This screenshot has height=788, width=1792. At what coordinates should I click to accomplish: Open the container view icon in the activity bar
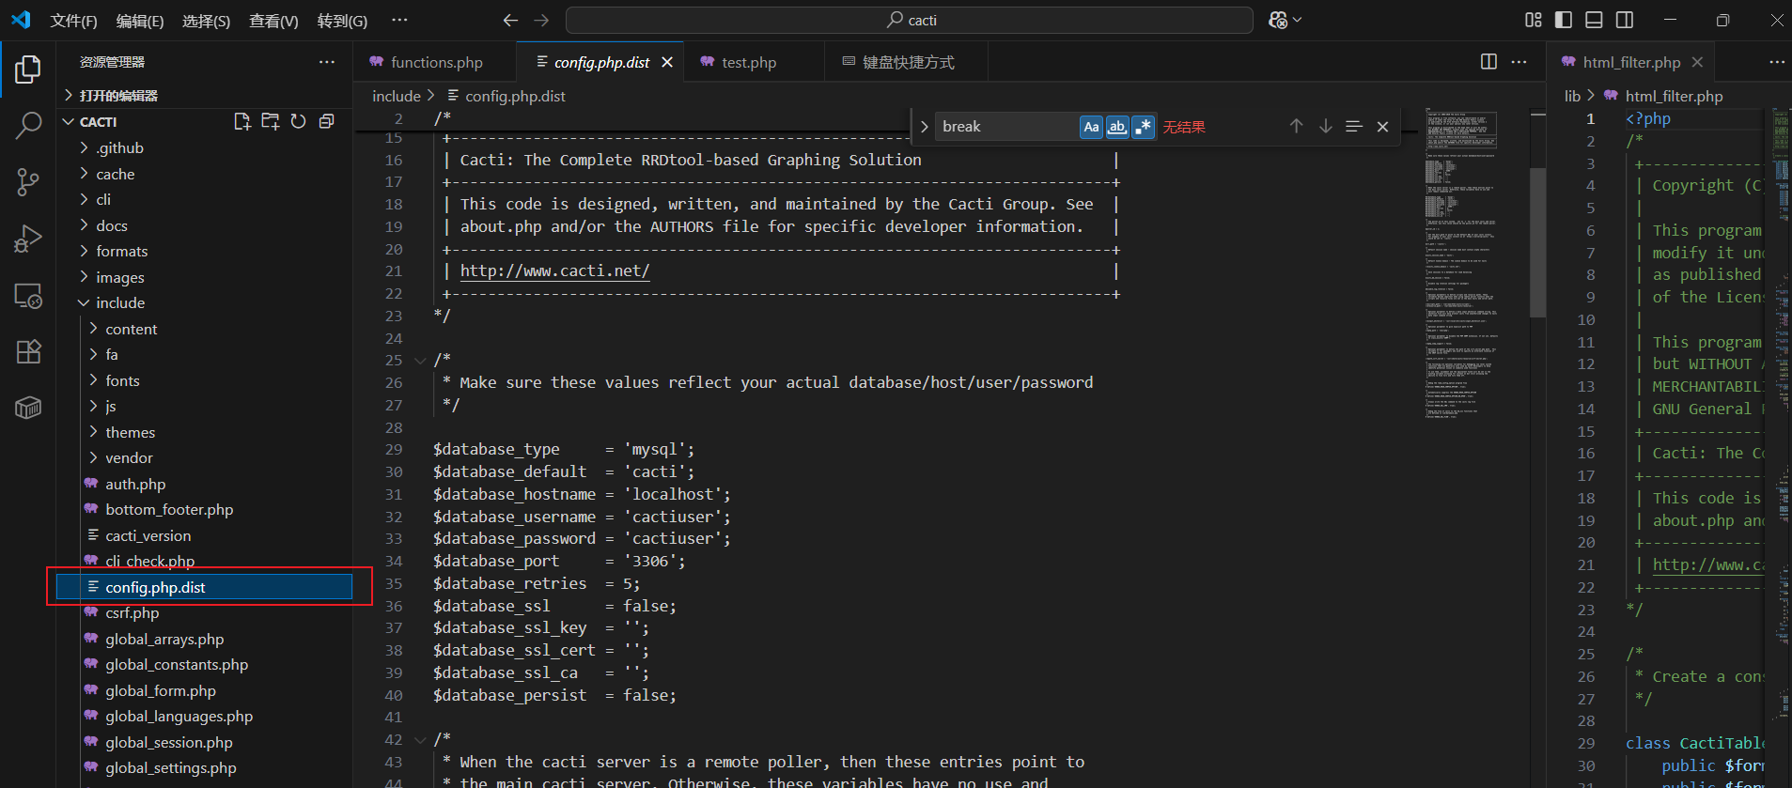[x=28, y=408]
